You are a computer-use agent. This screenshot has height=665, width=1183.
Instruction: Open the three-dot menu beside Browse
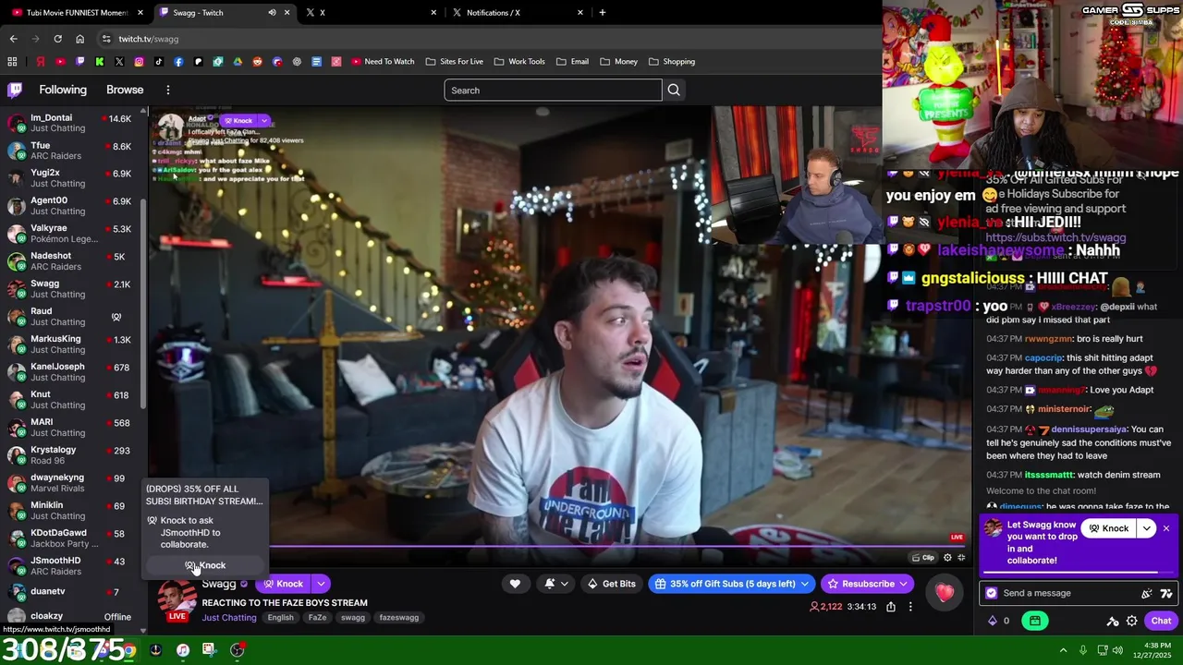[168, 90]
